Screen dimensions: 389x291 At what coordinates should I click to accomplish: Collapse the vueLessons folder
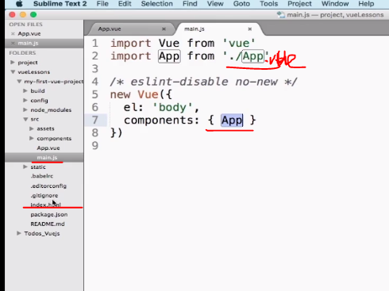pos(13,72)
